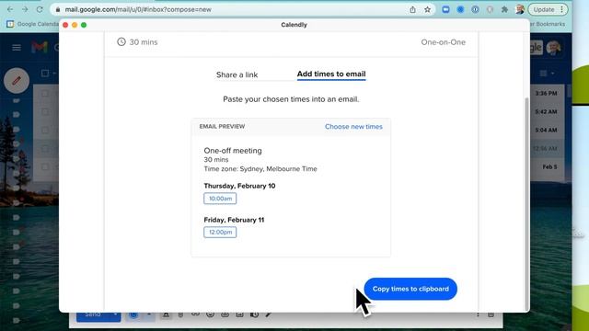
Task: Click the insert link icon in compose
Action: pos(195,314)
